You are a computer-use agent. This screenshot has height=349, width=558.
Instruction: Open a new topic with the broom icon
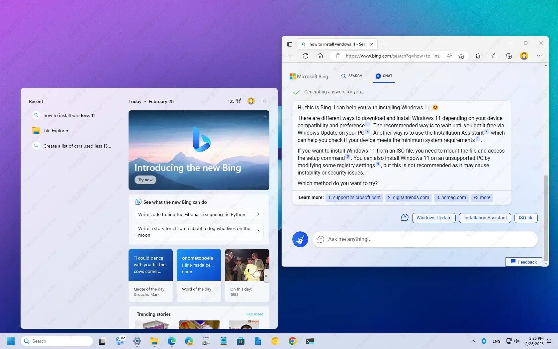point(300,239)
